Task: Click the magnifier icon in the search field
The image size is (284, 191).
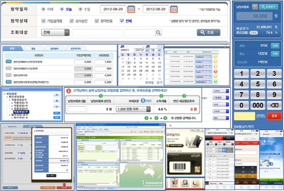Action: [x=159, y=33]
